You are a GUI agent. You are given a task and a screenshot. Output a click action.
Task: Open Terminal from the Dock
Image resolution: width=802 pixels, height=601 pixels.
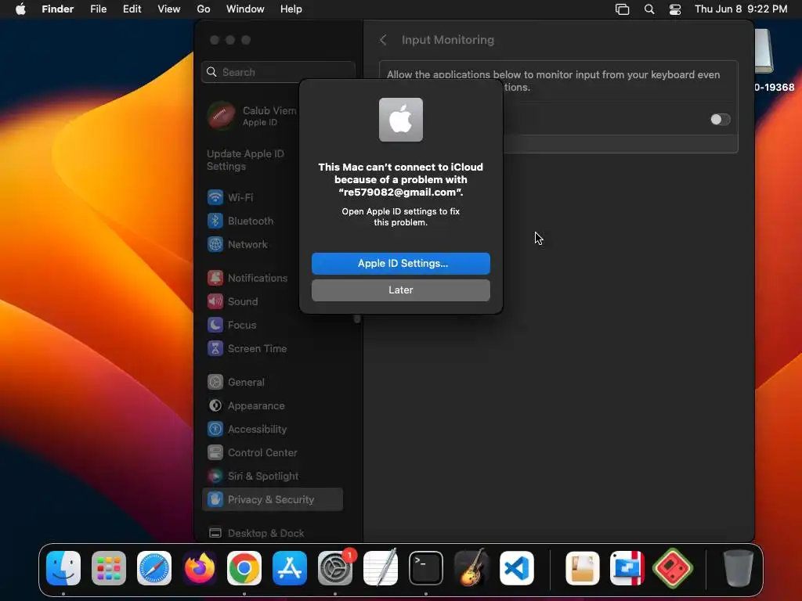425,568
